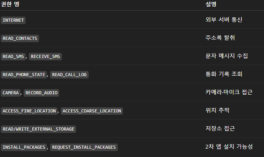264x157 pixels.
Task: Click the '권한 명' column header
Action: (x=10, y=4)
